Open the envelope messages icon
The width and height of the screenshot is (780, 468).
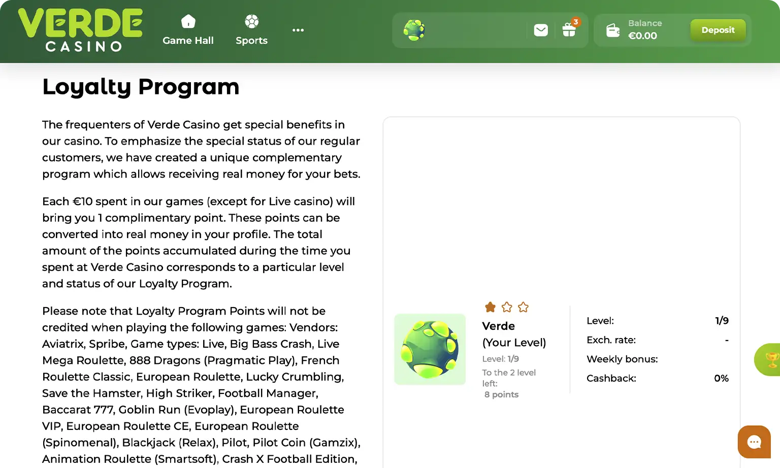tap(541, 30)
